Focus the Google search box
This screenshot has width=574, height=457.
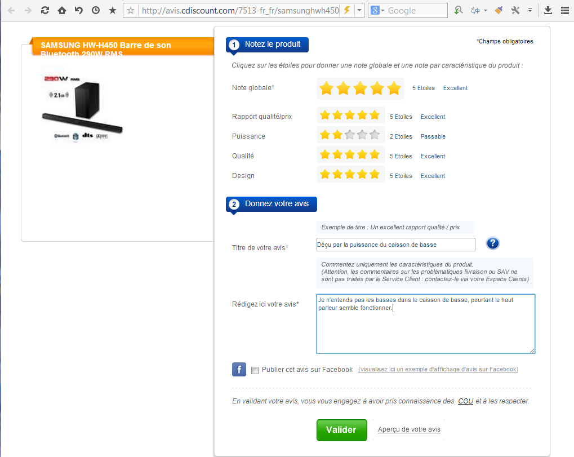pos(416,11)
